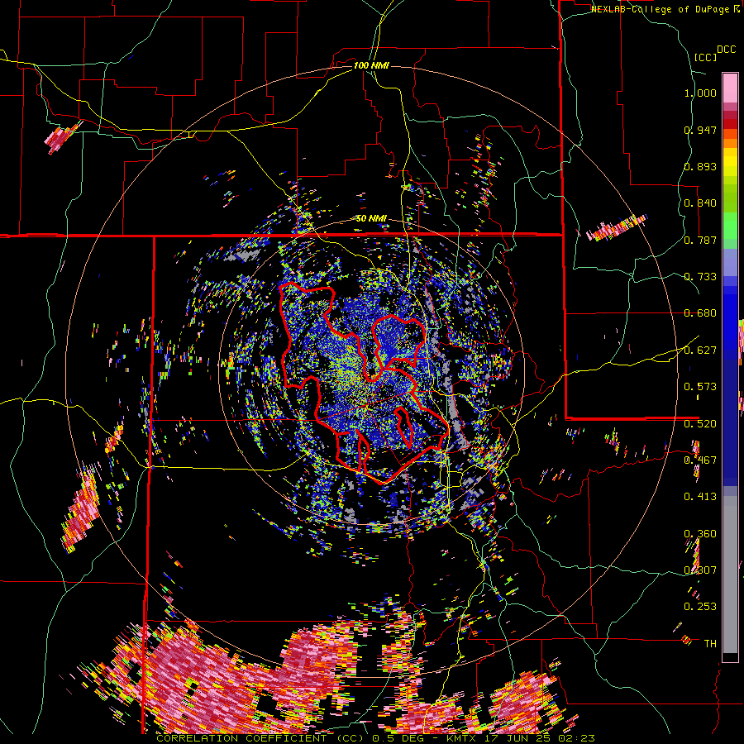Click the 0.840 scale value
Screen dimensions: 744x744
click(700, 203)
